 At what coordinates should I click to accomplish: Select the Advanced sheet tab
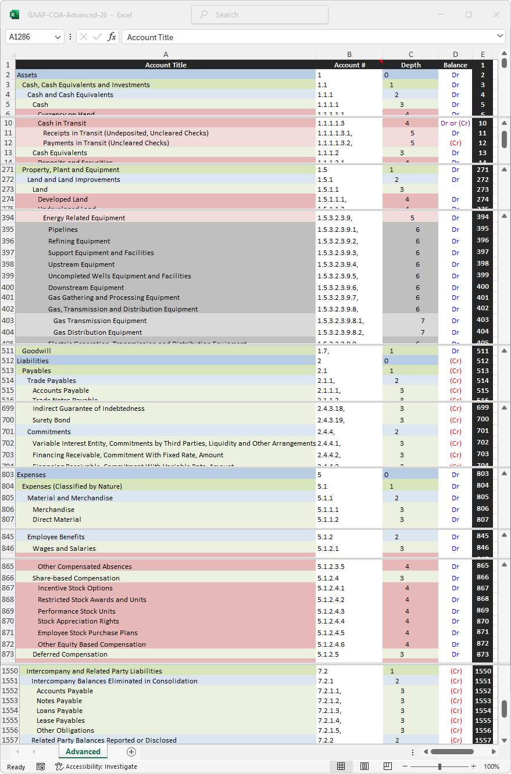coord(83,752)
